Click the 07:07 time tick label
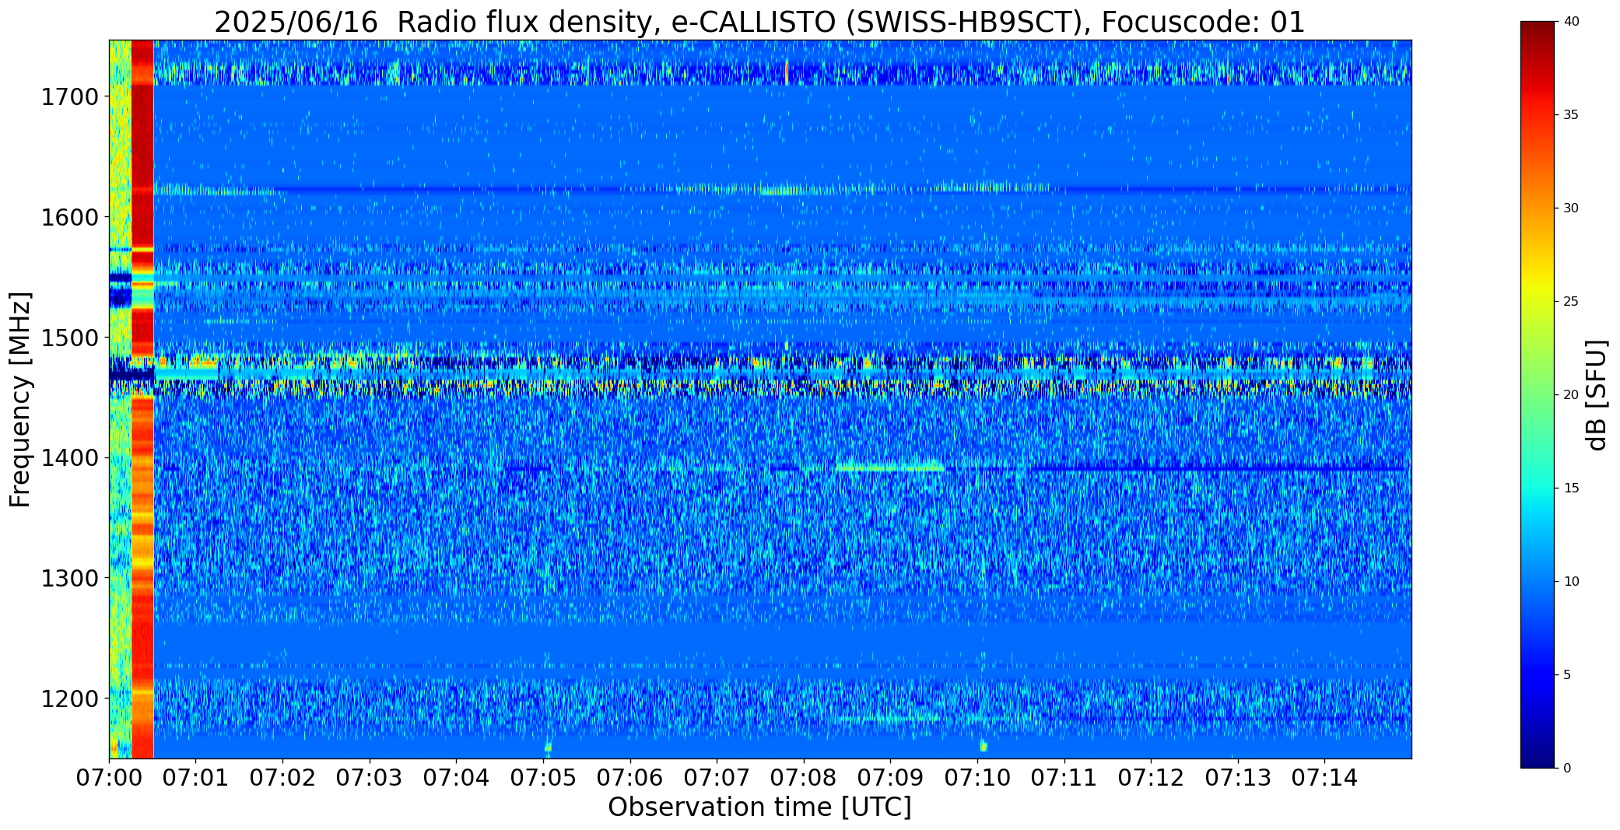The height and width of the screenshot is (830, 1620). [x=717, y=778]
